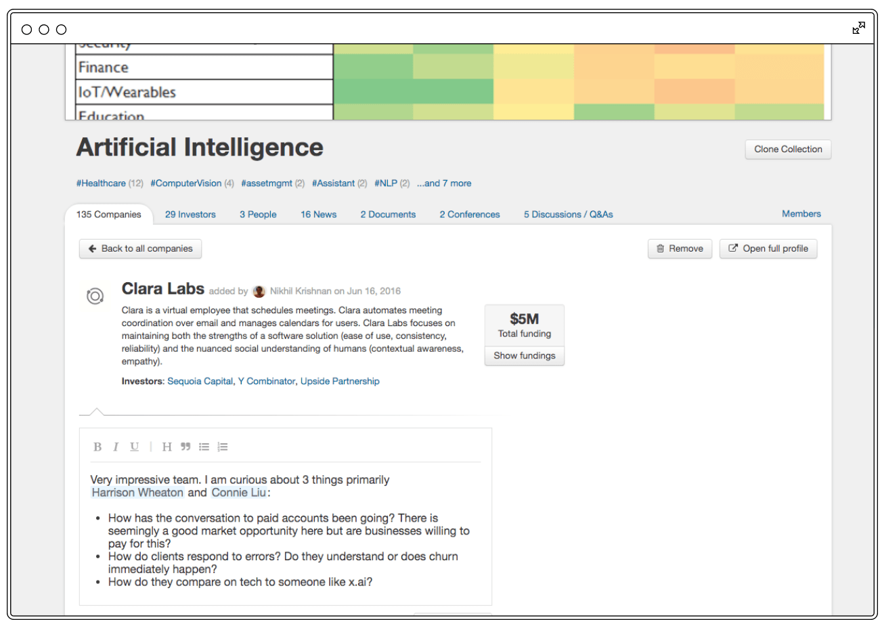Click the Members link

click(801, 214)
